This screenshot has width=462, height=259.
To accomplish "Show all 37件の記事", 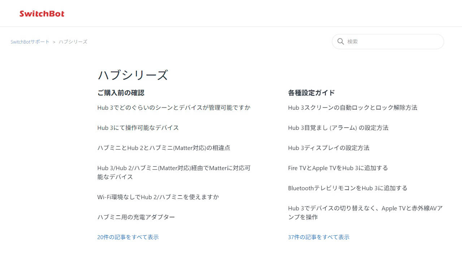I will (x=319, y=237).
